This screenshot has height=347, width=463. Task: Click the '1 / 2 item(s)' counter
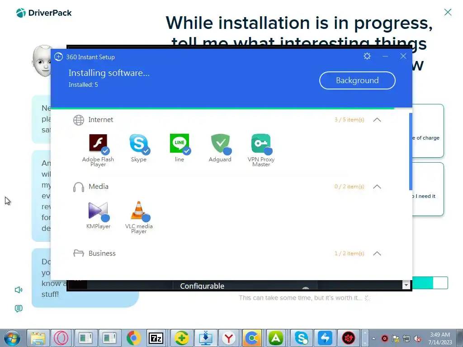click(x=350, y=253)
